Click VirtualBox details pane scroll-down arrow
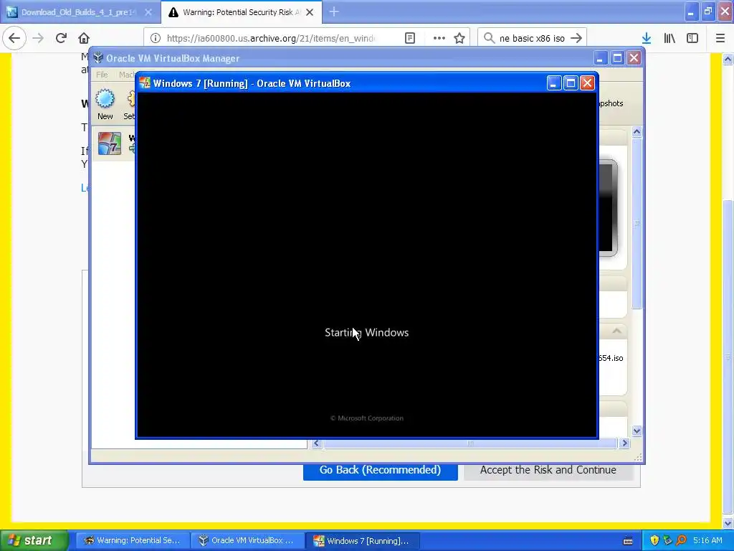Viewport: 734px width, 551px height. point(637,430)
